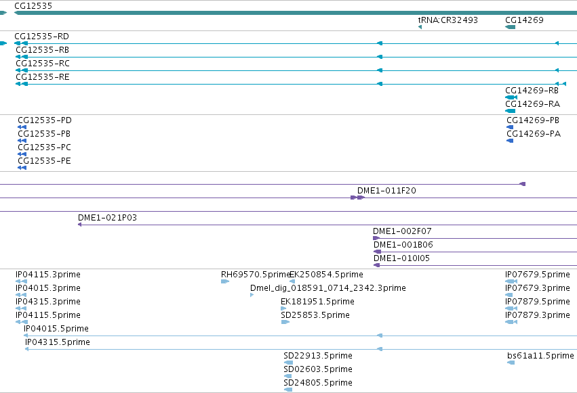
Task: Select the CG14269-RB label
Action: coord(532,90)
